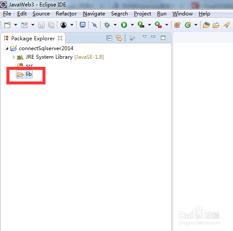Click the Run External Tools icon

point(158,25)
